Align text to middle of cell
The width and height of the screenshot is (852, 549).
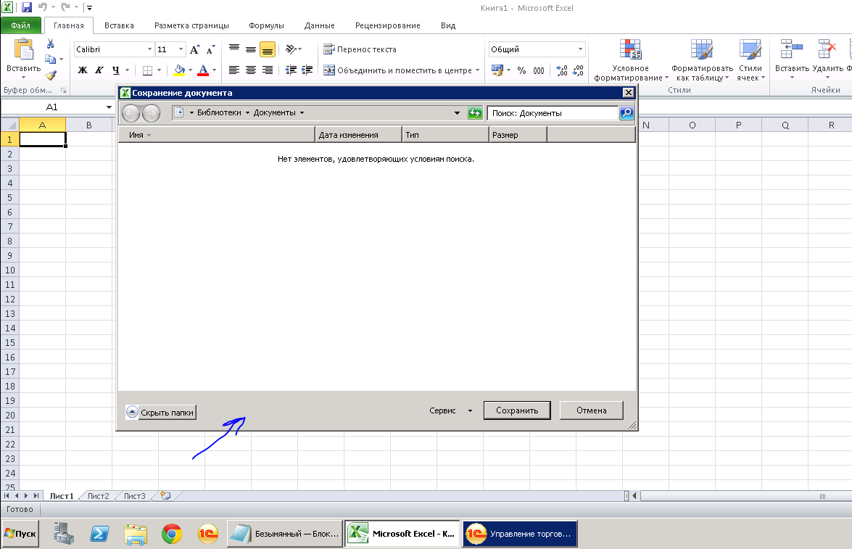[x=250, y=49]
